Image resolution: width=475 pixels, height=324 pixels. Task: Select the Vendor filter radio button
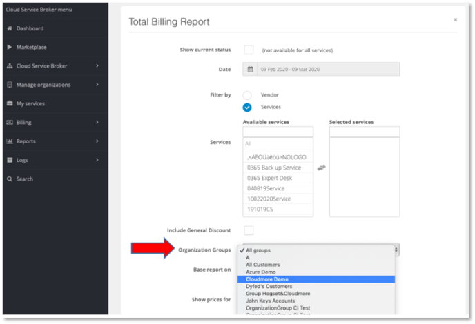pyautogui.click(x=247, y=94)
